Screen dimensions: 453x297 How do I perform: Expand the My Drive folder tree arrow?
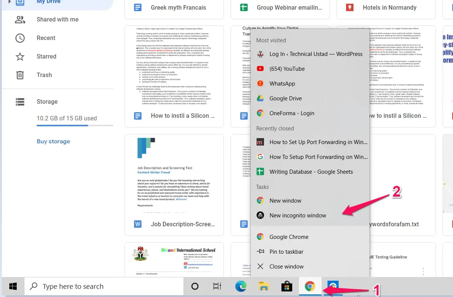click(10, 2)
